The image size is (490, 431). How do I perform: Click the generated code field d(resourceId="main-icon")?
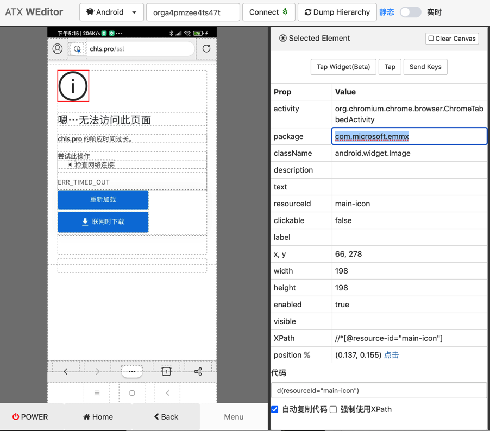[x=379, y=390]
